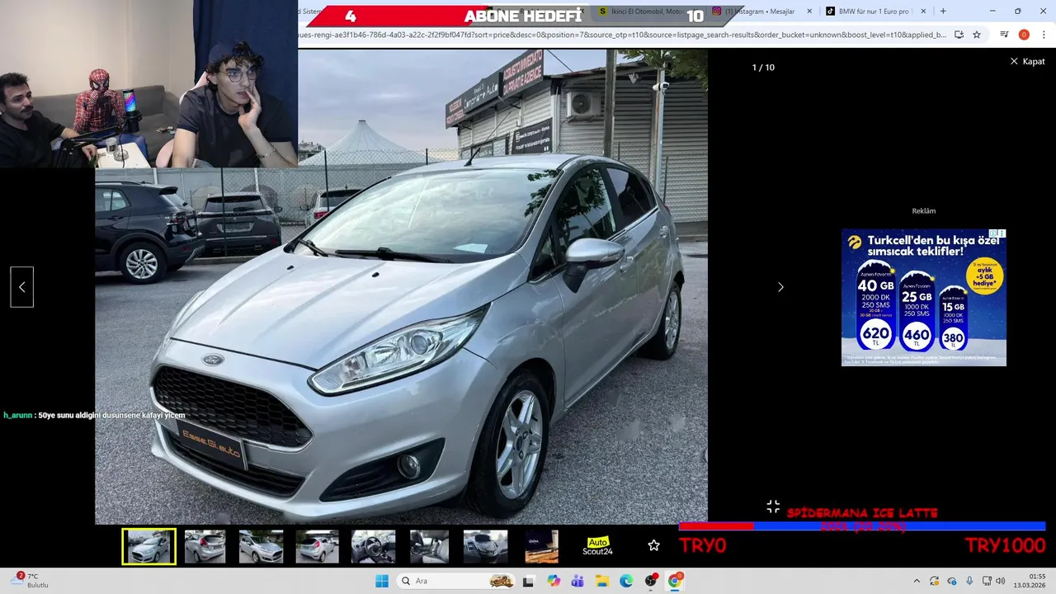Open the media control icon in Chrome toolbar

click(1004, 35)
